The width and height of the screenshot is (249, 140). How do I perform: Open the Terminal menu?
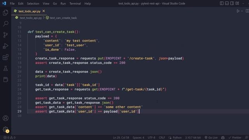pos(75,3)
